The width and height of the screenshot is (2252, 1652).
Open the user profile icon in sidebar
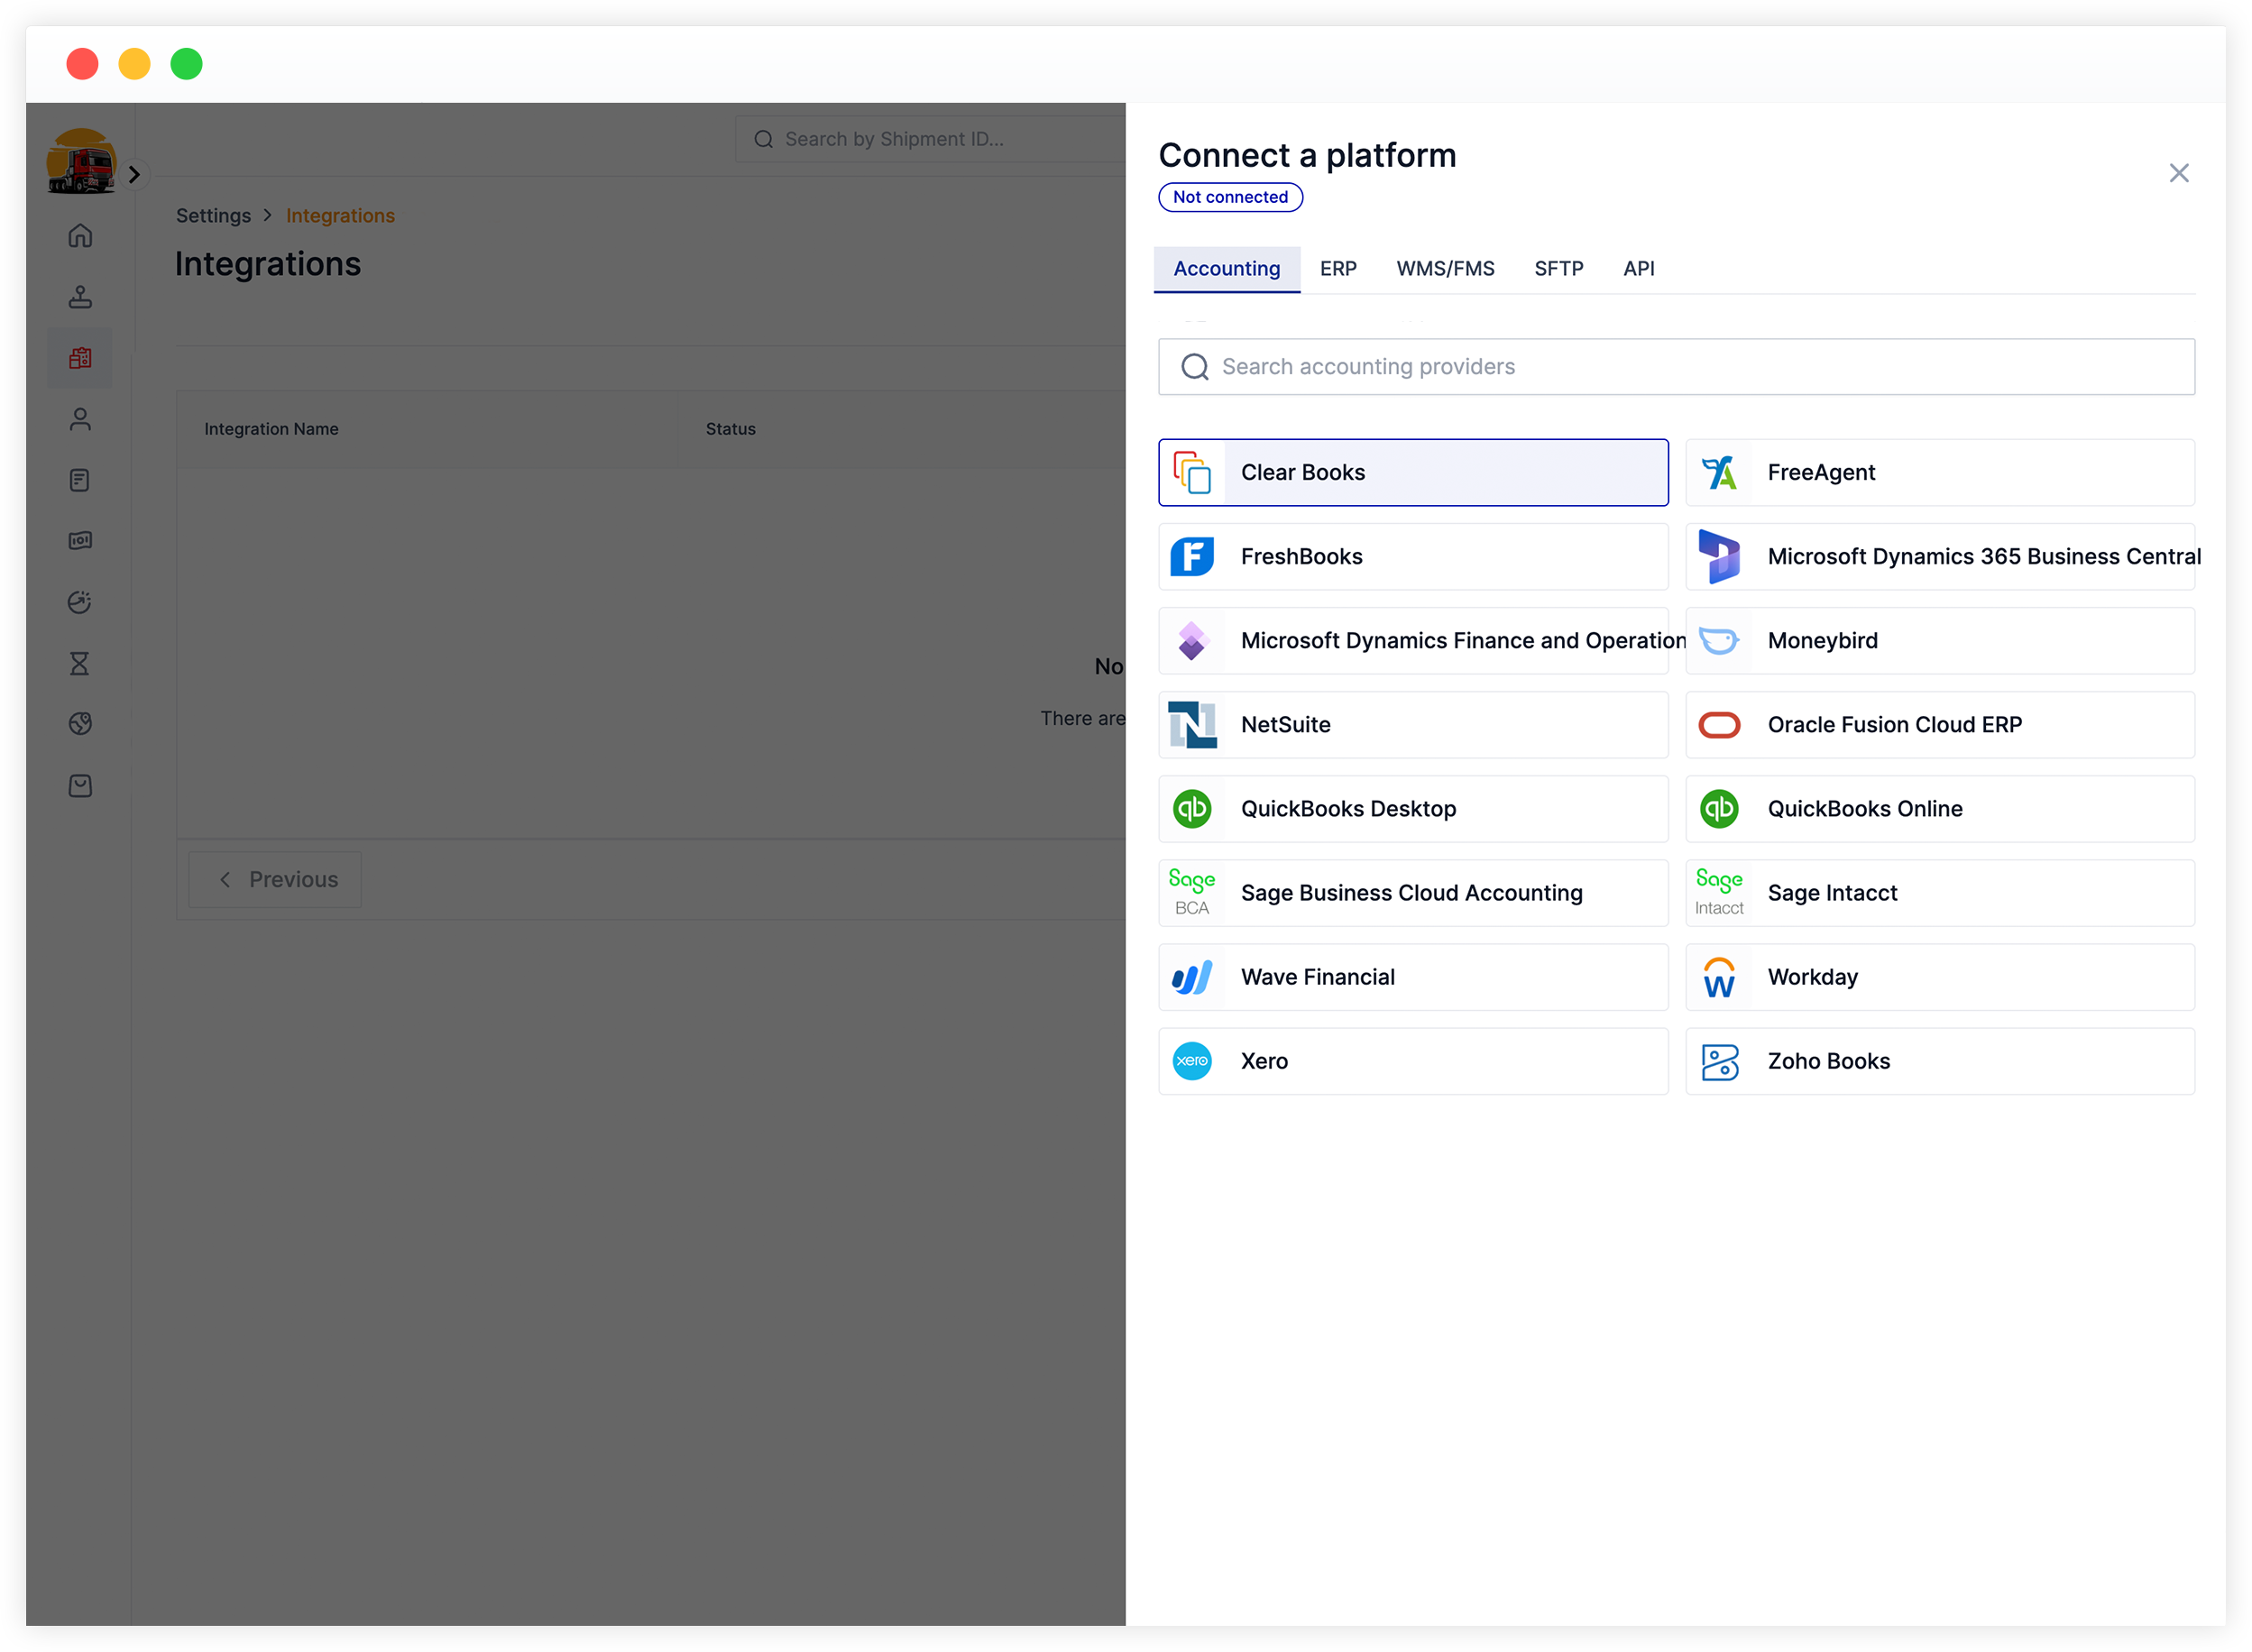coord(80,419)
